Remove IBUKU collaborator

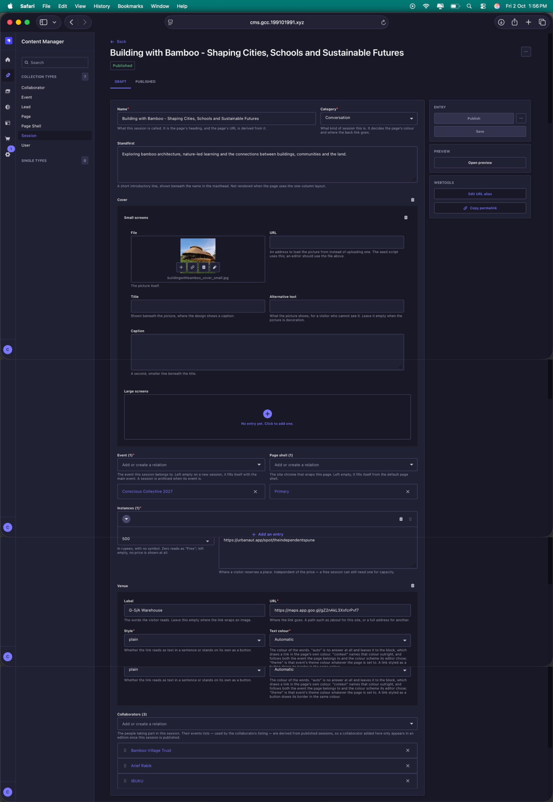click(x=408, y=781)
